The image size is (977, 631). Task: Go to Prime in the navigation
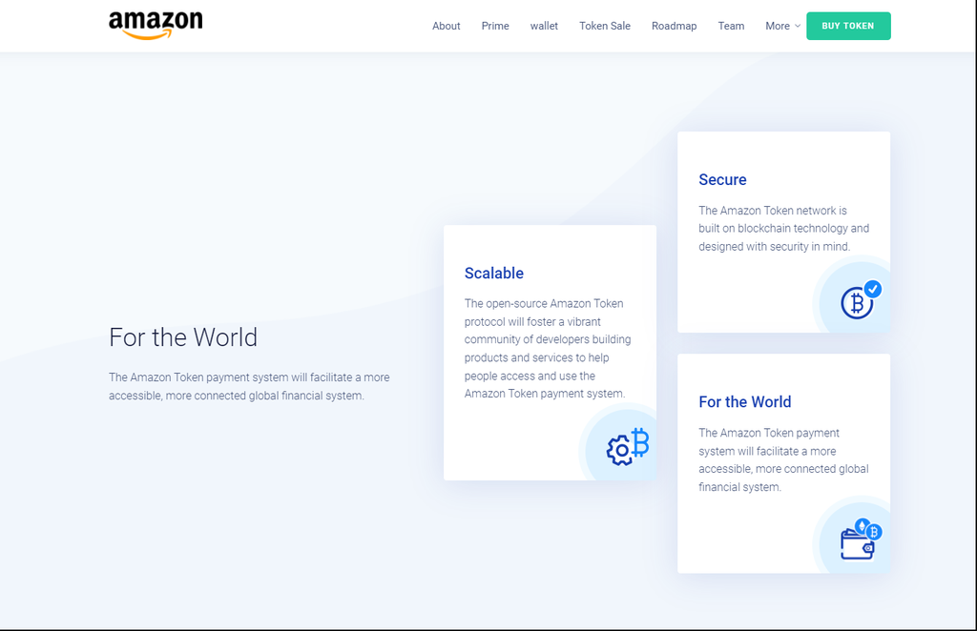point(495,26)
